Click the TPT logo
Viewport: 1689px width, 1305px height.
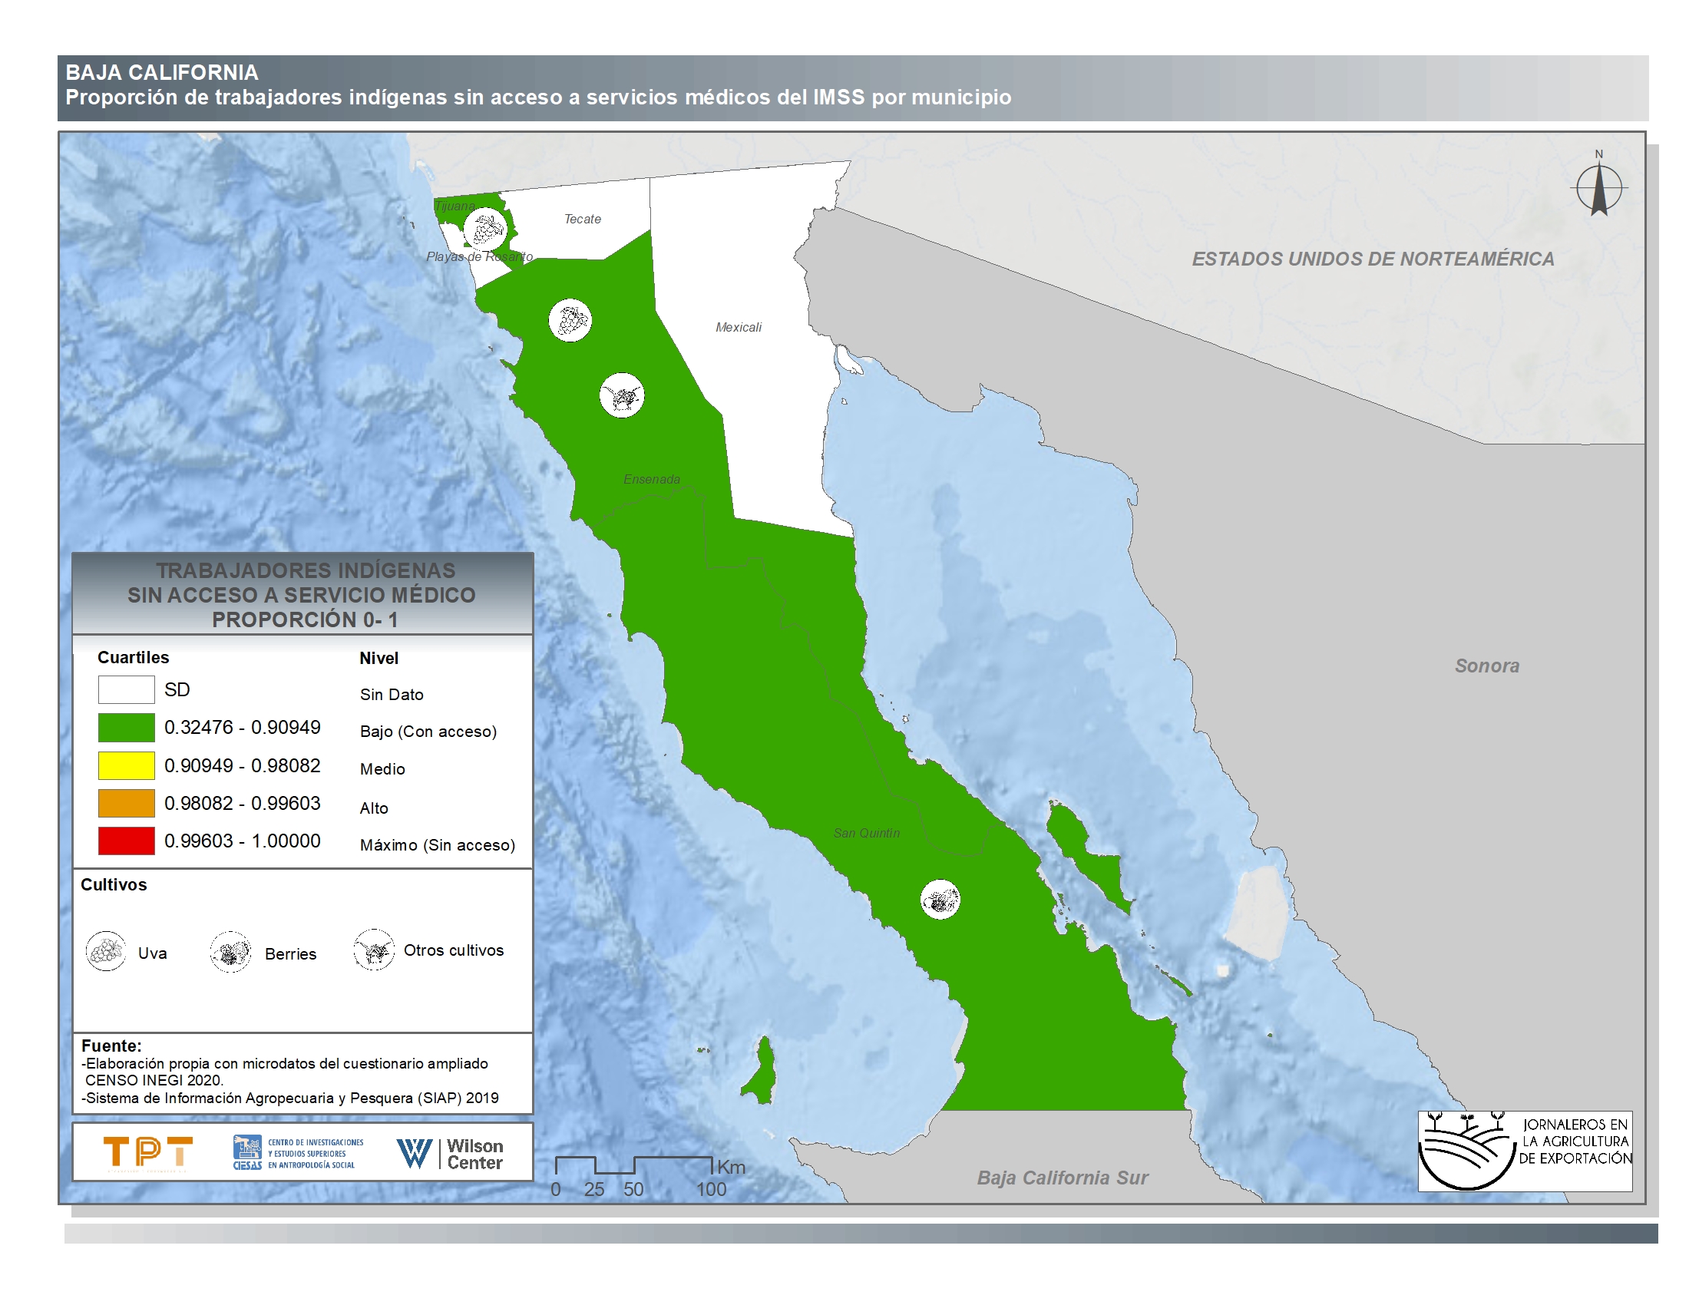pos(147,1152)
